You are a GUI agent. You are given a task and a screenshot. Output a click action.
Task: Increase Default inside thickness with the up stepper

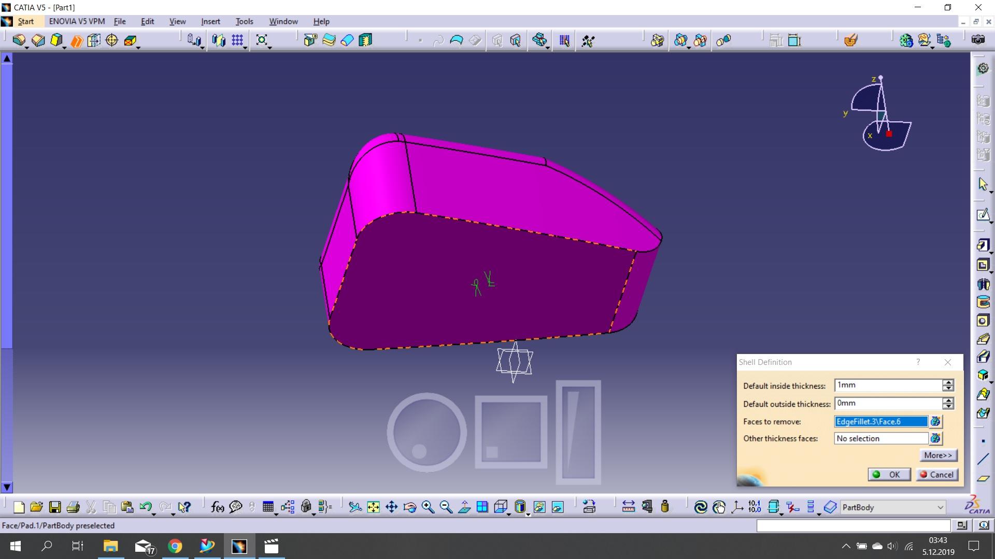pos(949,383)
